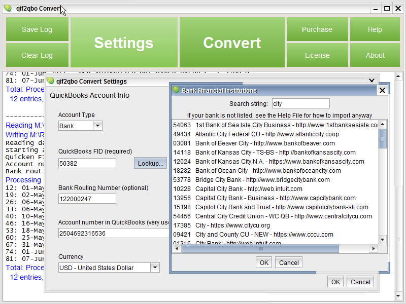
Task: Close the Bank Financial Institutions window
Action: click(382, 90)
